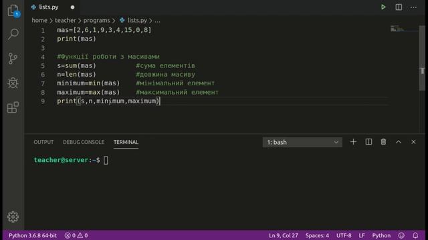The image size is (428, 240).
Task: Open the '1: bash' terminal dropdown
Action: tap(302, 142)
